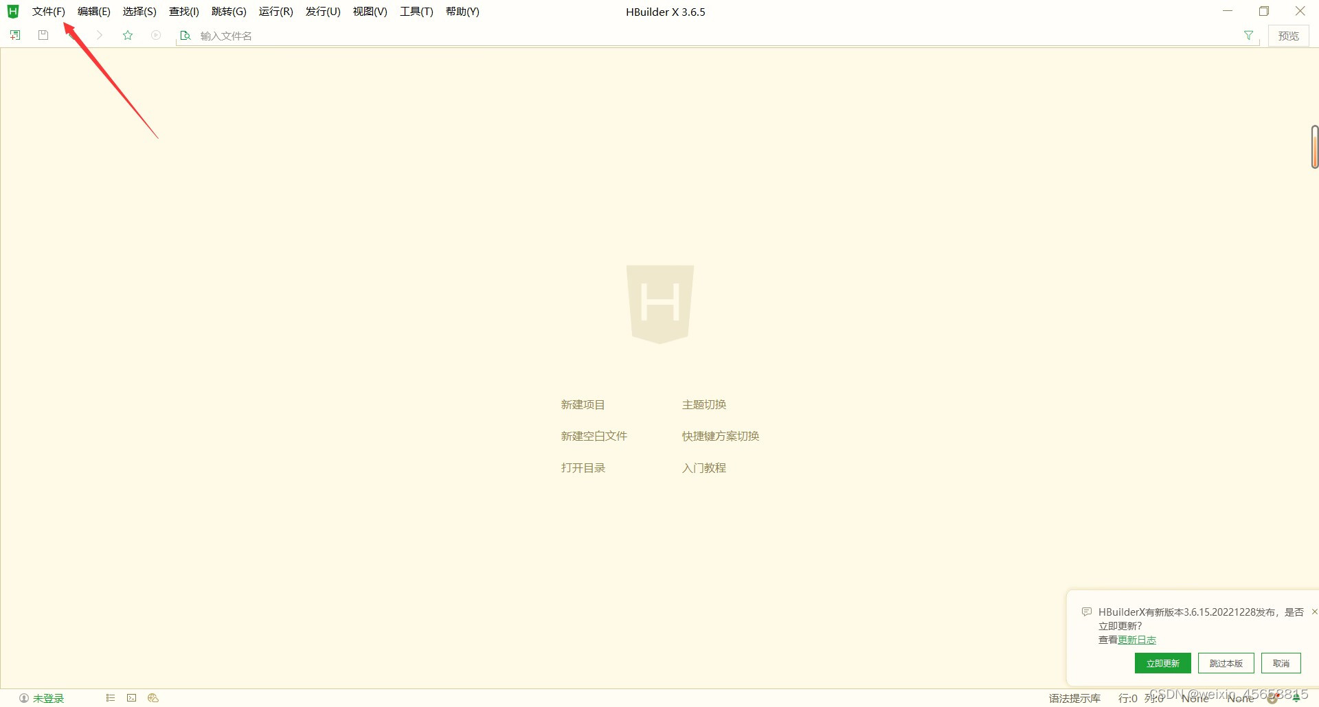Click the 快捷键方案切换 link
The height and width of the screenshot is (707, 1319).
coord(720,436)
